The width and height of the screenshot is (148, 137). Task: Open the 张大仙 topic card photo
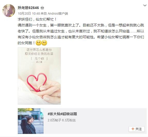click(x=31, y=121)
